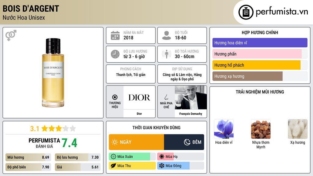This screenshot has height=176, width=313.
Task: Click the flower icon for Mùa Xuân
Action: pyautogui.click(x=113, y=157)
